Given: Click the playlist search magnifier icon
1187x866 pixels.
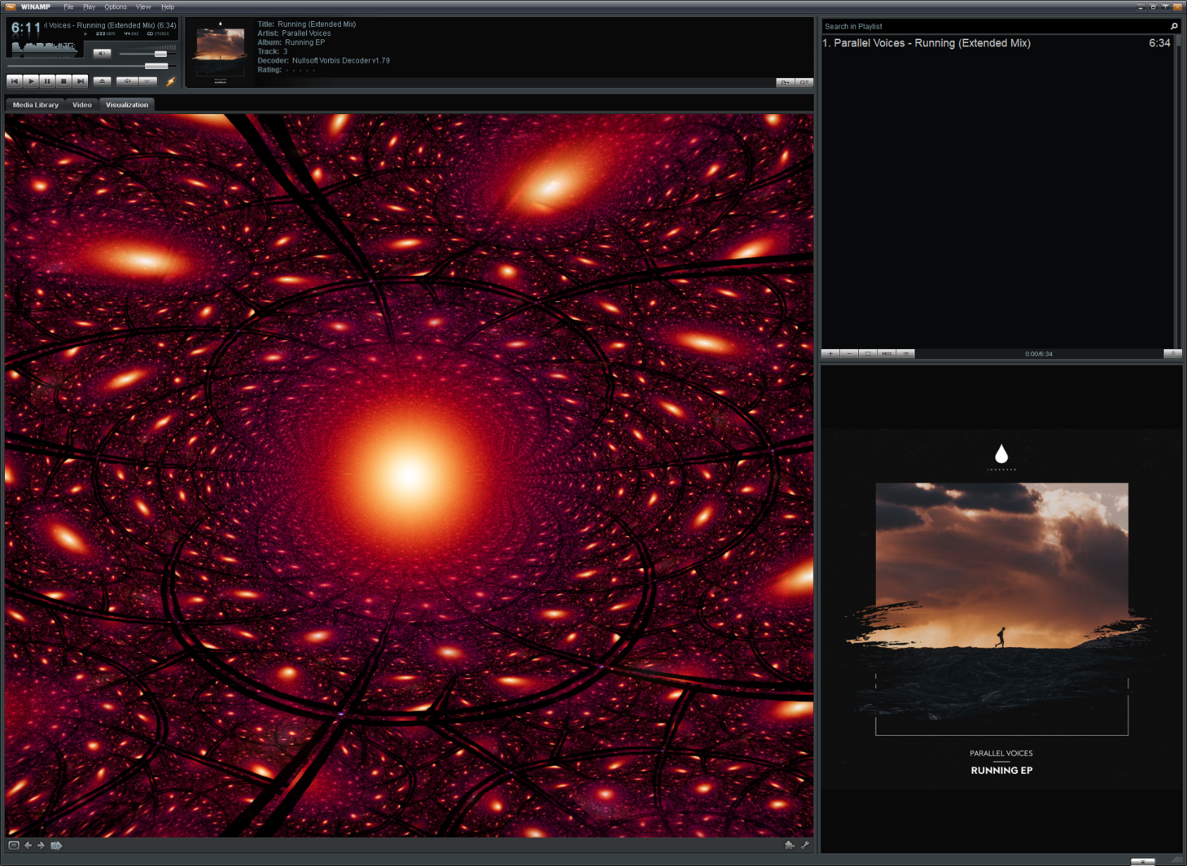Looking at the screenshot, I should pos(1174,27).
